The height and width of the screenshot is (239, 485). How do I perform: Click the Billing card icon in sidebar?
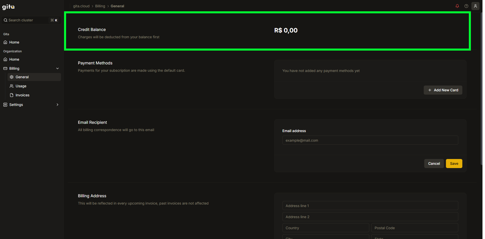pos(5,68)
